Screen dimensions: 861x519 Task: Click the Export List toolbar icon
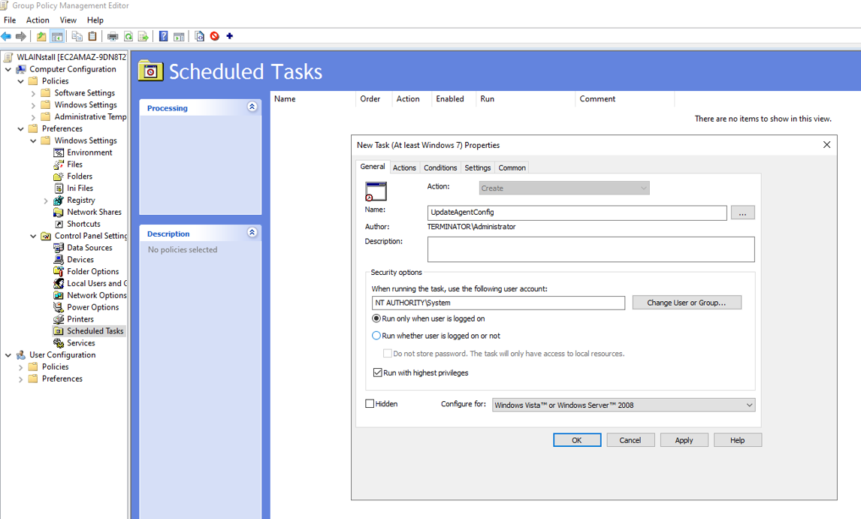tap(143, 36)
